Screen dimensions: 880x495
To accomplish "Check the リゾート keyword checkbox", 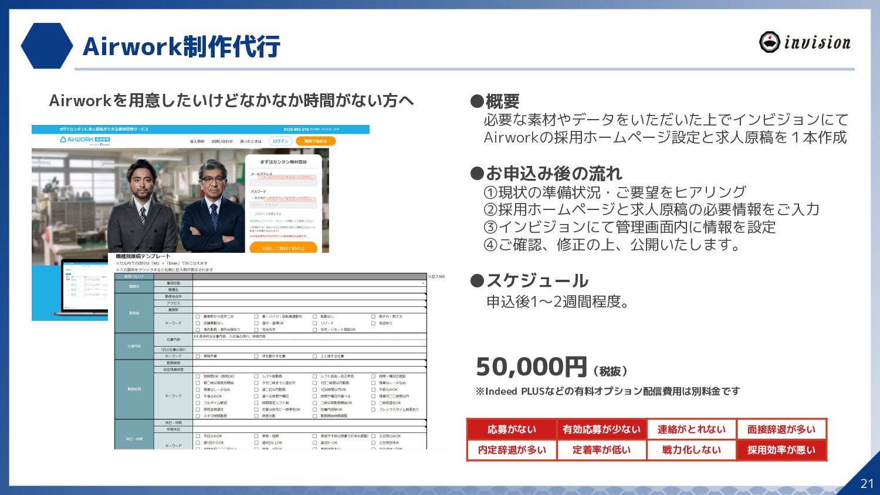I will [x=315, y=323].
